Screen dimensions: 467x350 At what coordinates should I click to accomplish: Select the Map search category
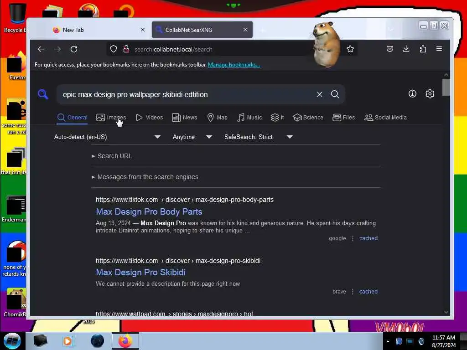[218, 118]
